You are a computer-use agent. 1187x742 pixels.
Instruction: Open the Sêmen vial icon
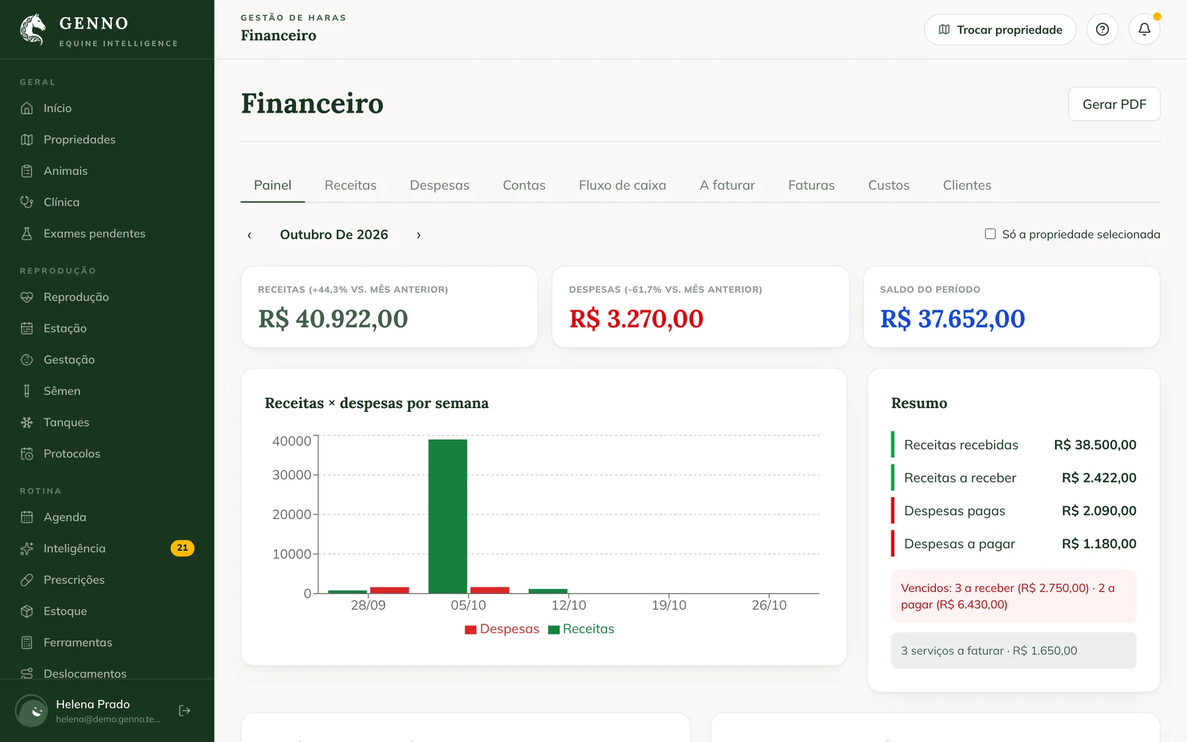click(27, 391)
